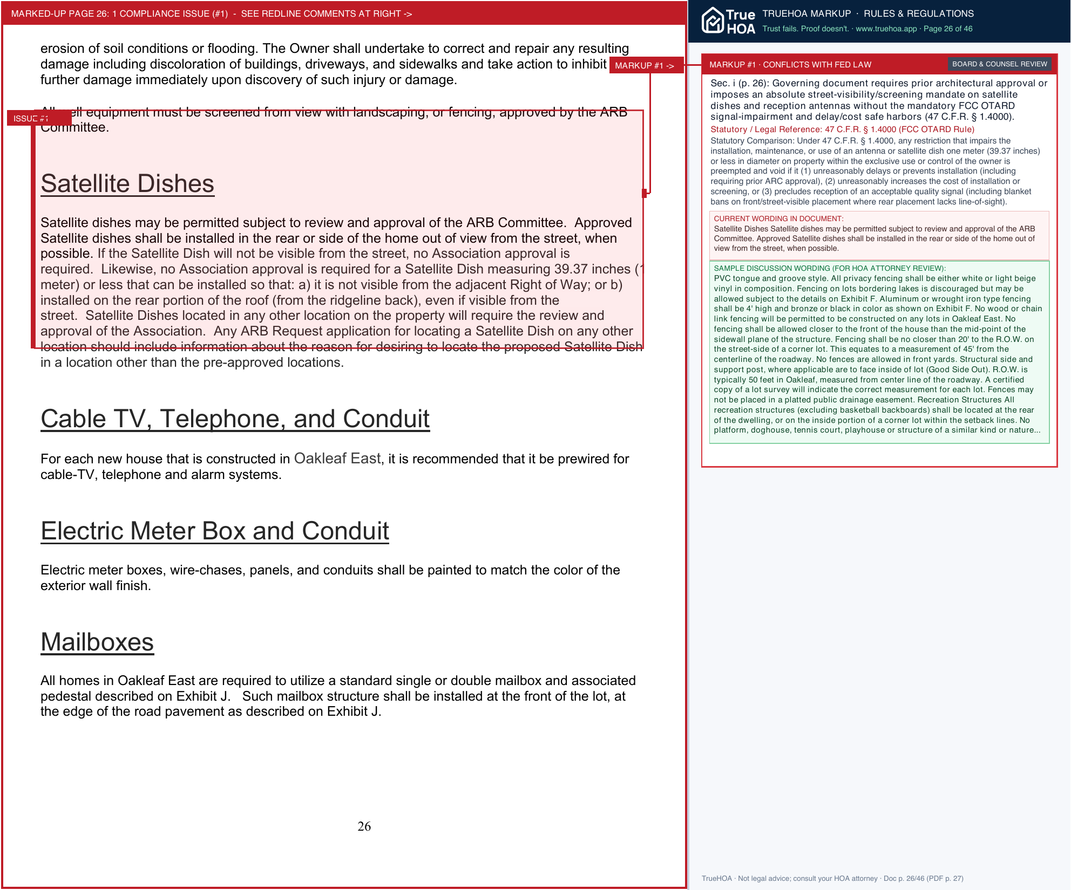Viewport: 1071px width, 890px height.
Task: Click the TrueHOA house logo icon
Action: click(713, 20)
